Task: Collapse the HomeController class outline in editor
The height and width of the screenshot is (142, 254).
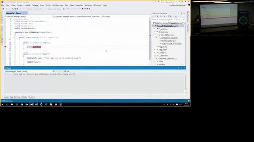Action: point(14,37)
